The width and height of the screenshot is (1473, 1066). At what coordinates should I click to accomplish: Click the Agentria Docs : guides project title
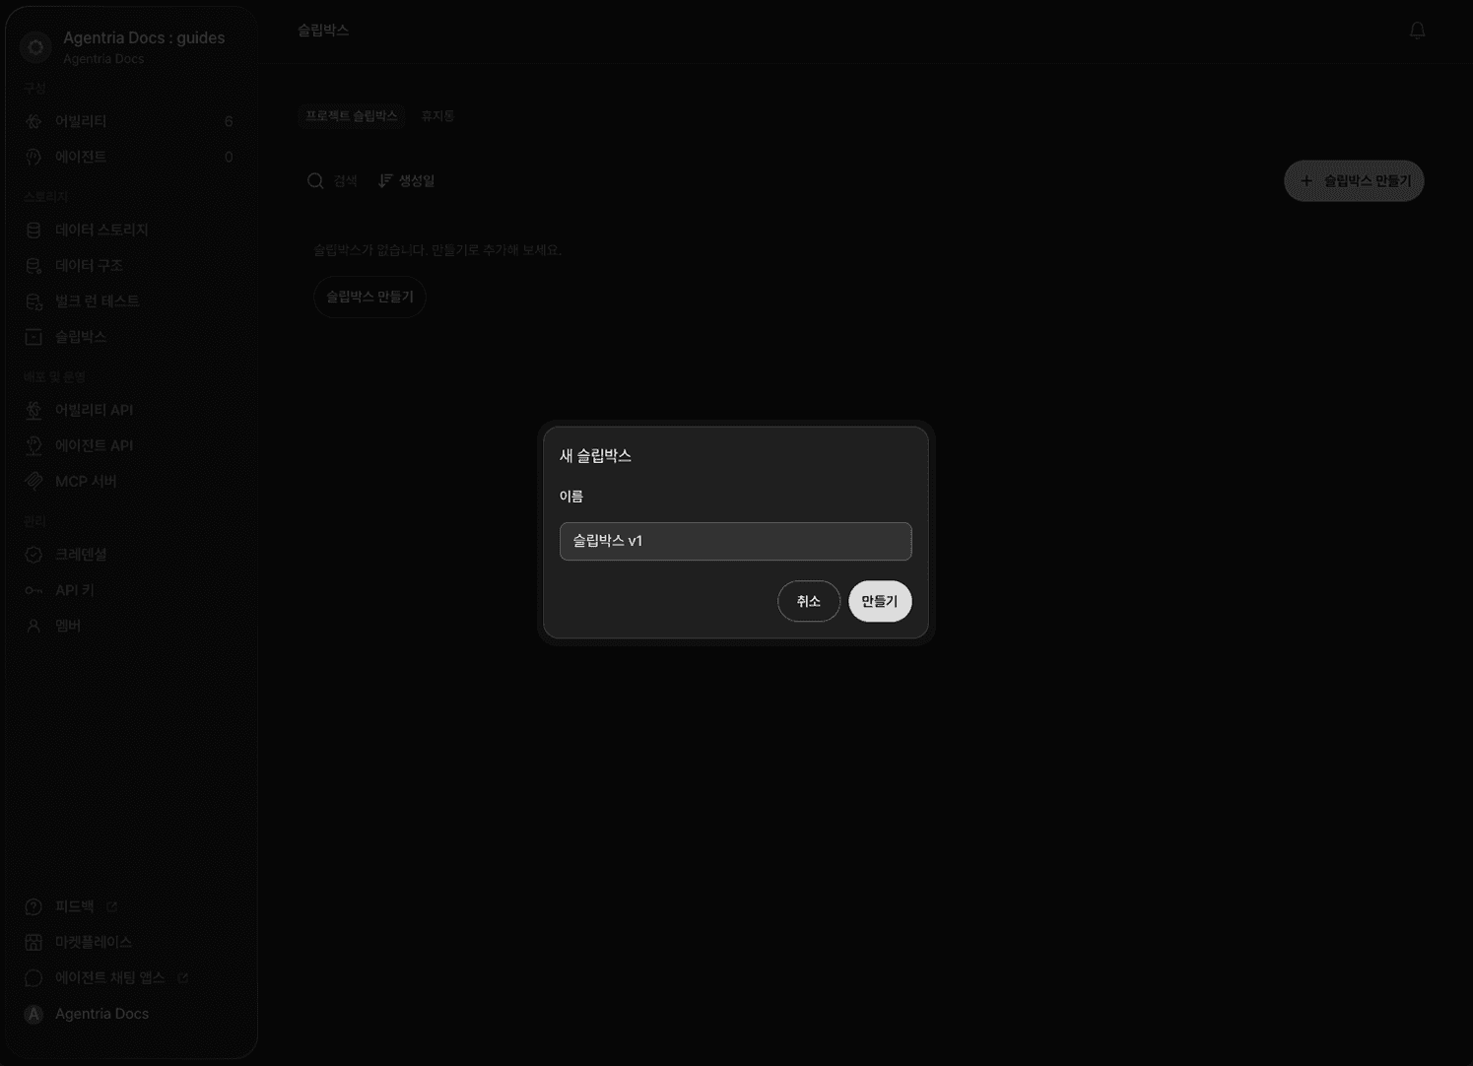(x=144, y=37)
